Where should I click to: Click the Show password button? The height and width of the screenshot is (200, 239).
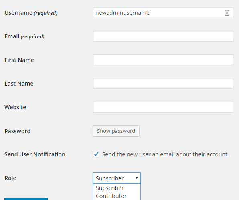(x=116, y=131)
